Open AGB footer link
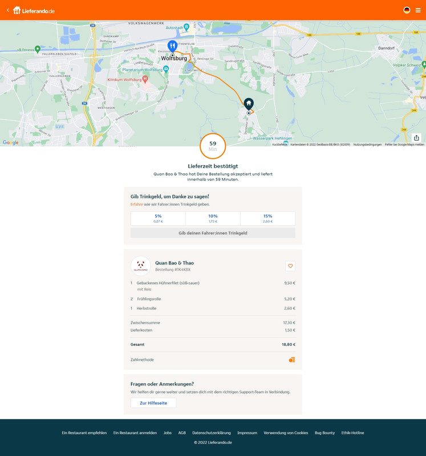Viewport: 426px width, 456px height. [x=182, y=433]
